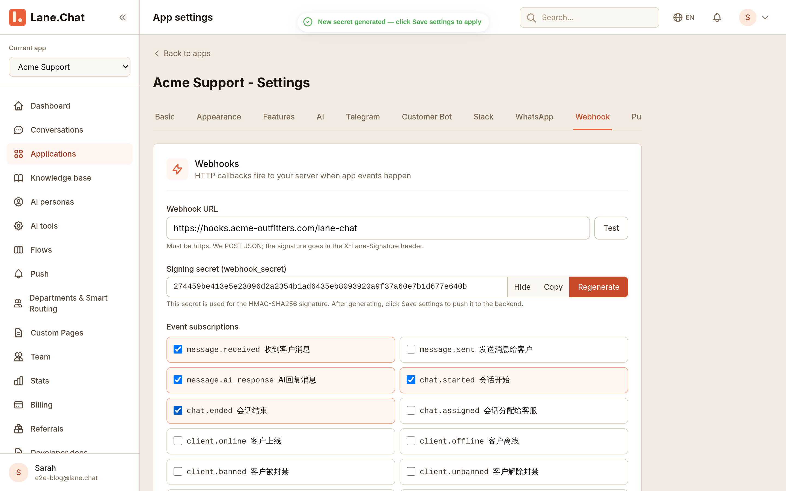Click the Lane.Chat logo icon

[17, 17]
